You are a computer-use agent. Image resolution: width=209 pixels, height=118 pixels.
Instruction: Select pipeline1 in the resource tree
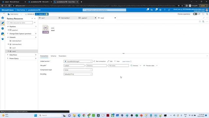[15, 30]
